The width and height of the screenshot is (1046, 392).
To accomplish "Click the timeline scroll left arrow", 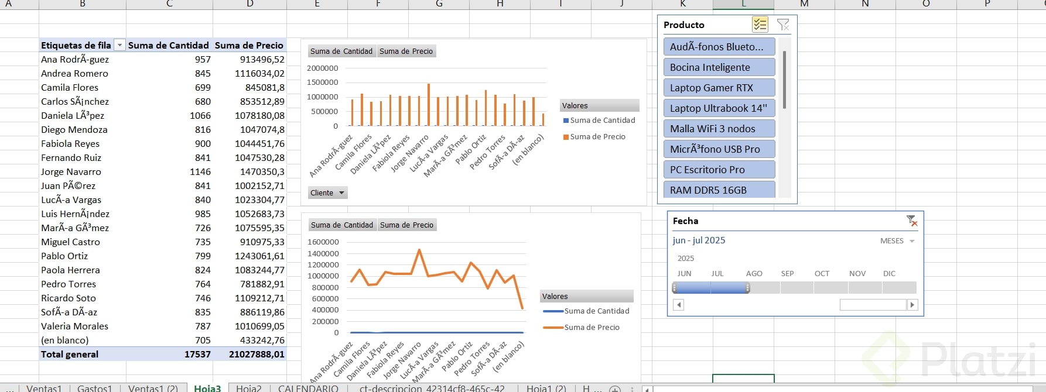I will tap(679, 305).
